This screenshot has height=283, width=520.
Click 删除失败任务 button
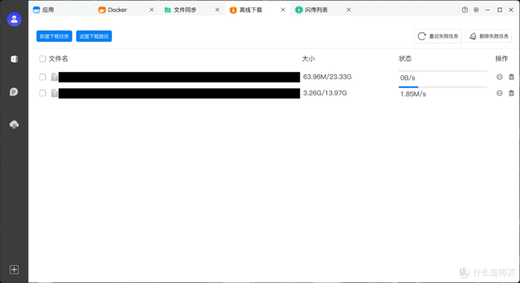[489, 36]
